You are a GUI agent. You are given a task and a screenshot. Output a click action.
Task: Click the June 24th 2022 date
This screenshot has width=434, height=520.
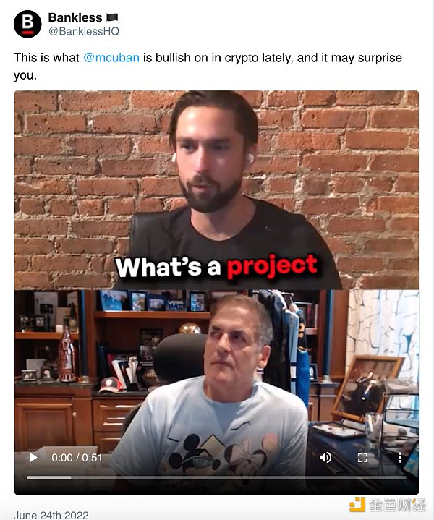tap(51, 515)
